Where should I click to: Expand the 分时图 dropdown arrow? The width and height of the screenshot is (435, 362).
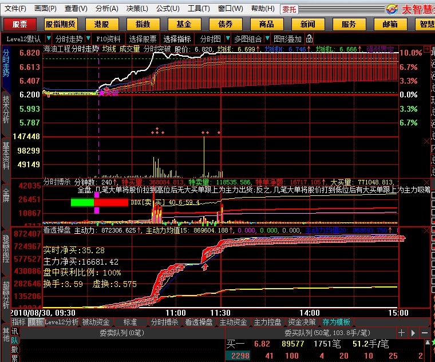pos(228,38)
